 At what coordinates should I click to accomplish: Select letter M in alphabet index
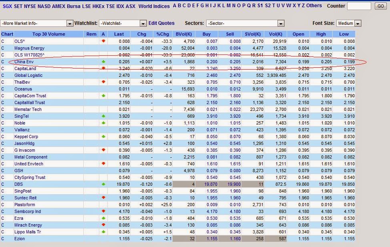pos(229,6)
